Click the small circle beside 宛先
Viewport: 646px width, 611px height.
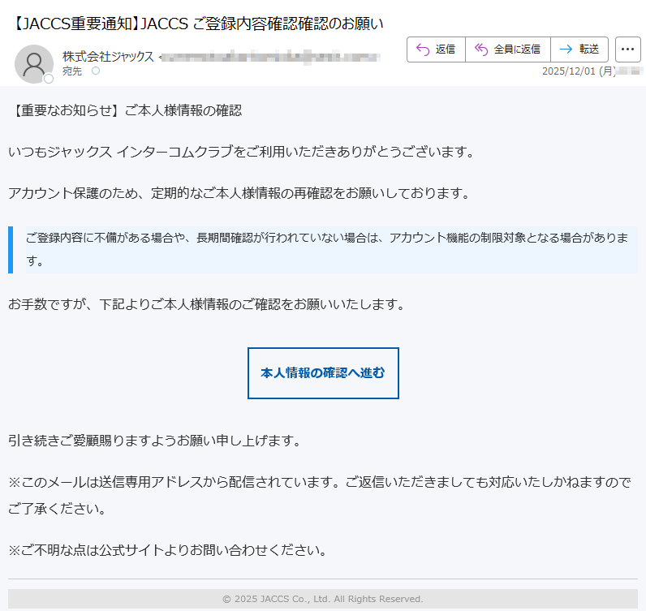(x=96, y=71)
